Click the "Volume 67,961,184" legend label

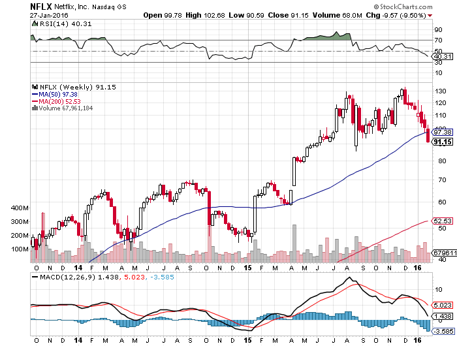(x=66, y=108)
